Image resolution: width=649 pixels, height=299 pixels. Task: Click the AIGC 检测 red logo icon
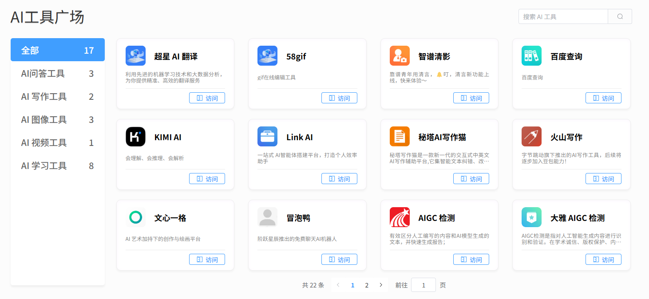[399, 217]
